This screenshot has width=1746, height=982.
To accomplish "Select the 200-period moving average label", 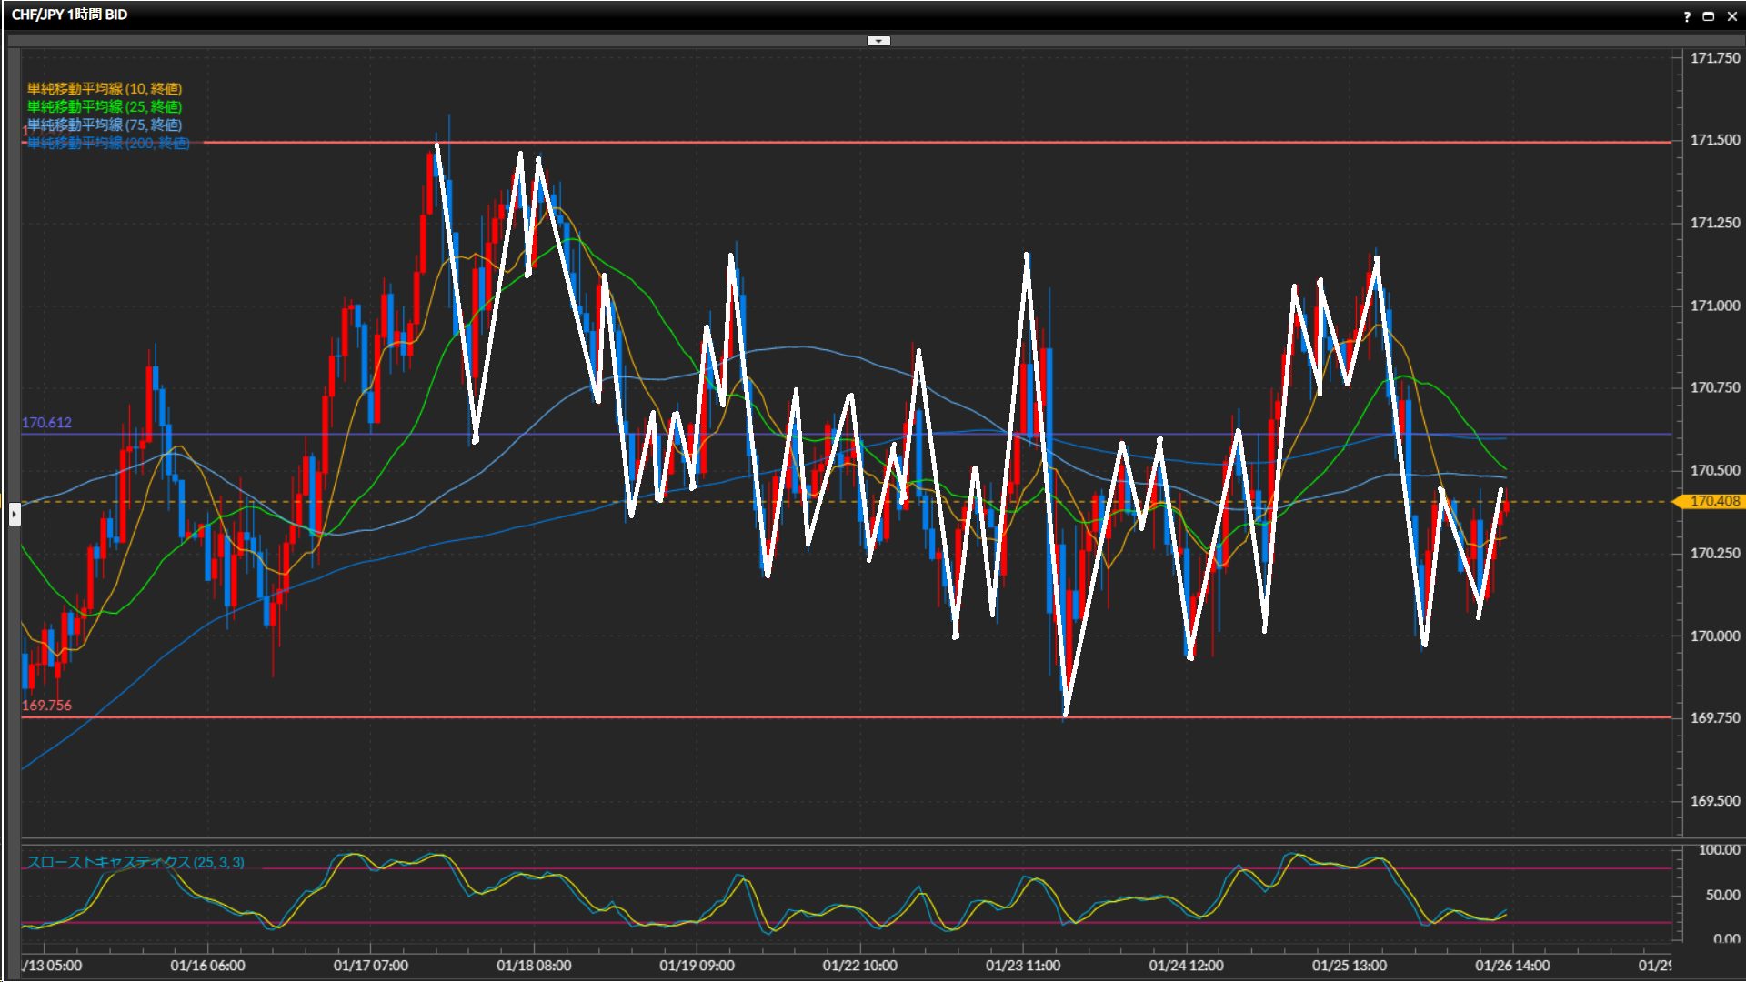I will 108,143.
